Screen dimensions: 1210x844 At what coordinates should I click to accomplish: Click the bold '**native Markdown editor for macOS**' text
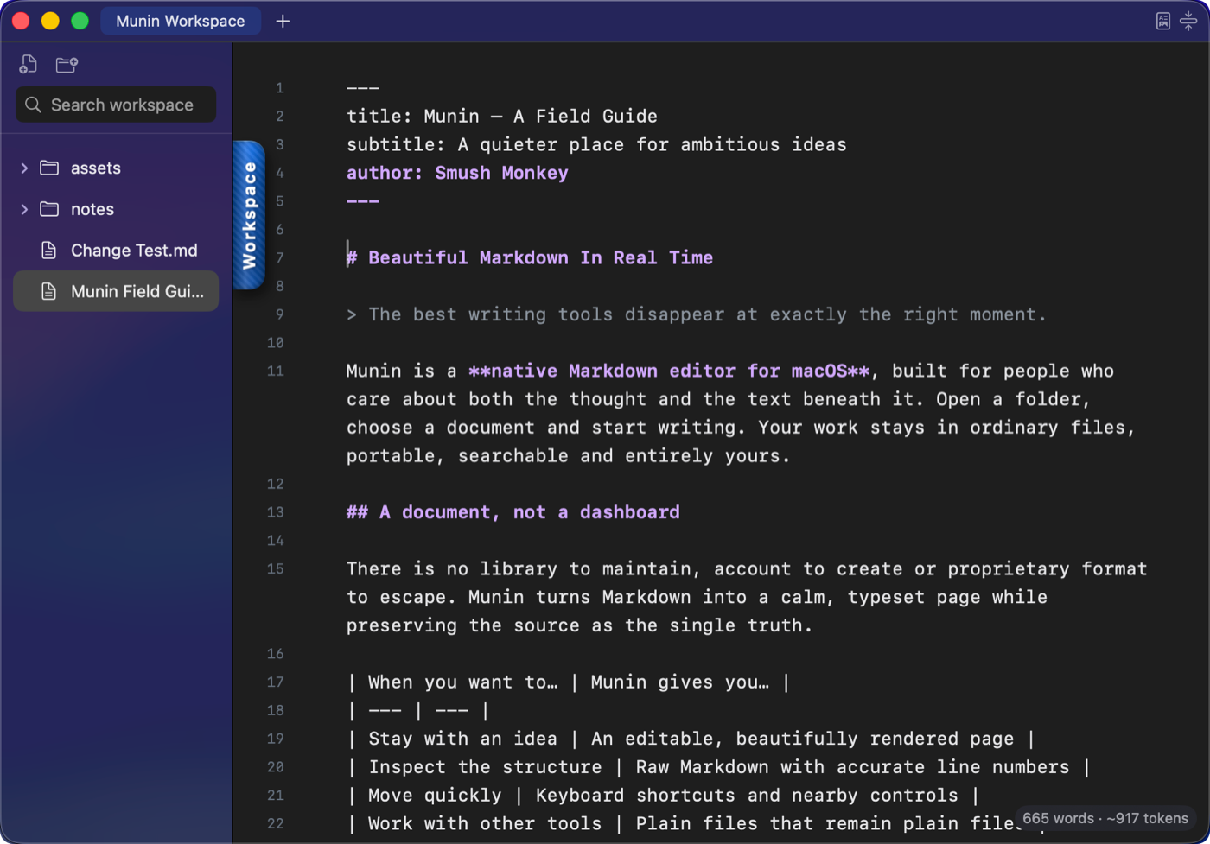pyautogui.click(x=669, y=371)
